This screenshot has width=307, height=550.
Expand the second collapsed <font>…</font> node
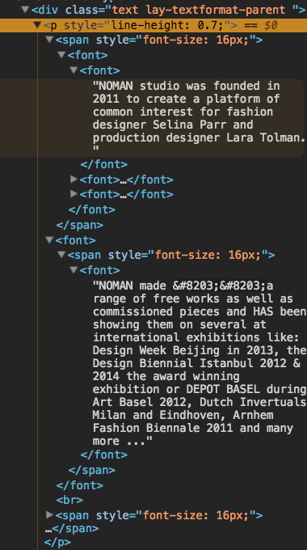click(x=74, y=193)
